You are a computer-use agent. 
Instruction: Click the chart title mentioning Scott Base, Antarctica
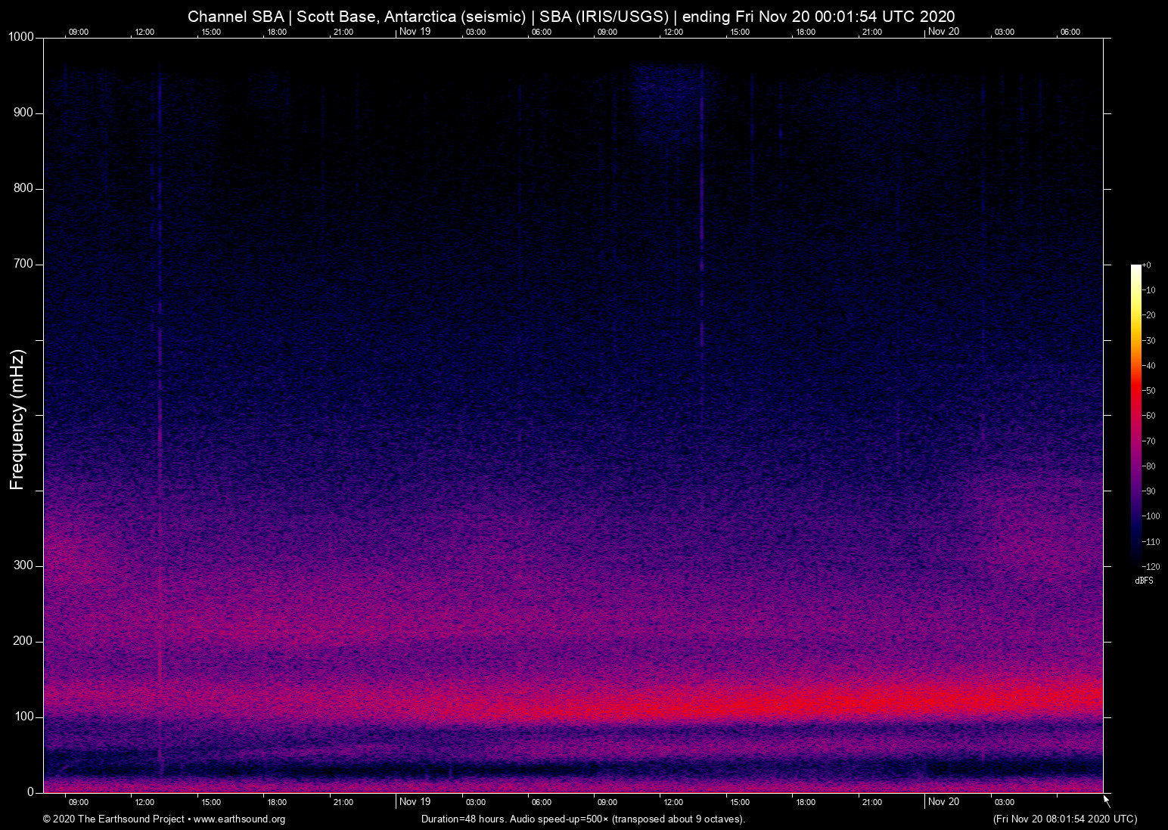point(571,17)
